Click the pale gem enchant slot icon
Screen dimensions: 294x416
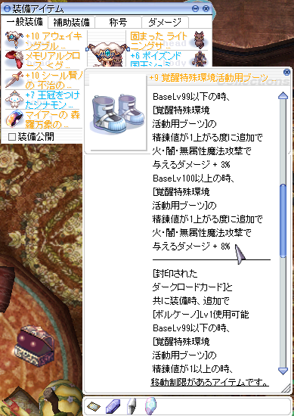click(x=150, y=406)
